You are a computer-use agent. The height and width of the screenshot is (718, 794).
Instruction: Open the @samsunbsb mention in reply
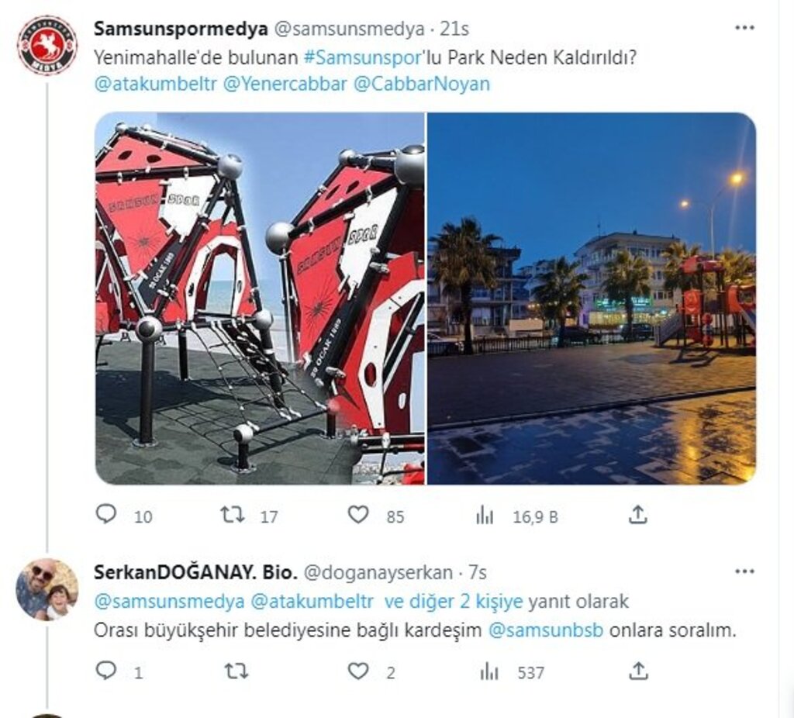(546, 630)
